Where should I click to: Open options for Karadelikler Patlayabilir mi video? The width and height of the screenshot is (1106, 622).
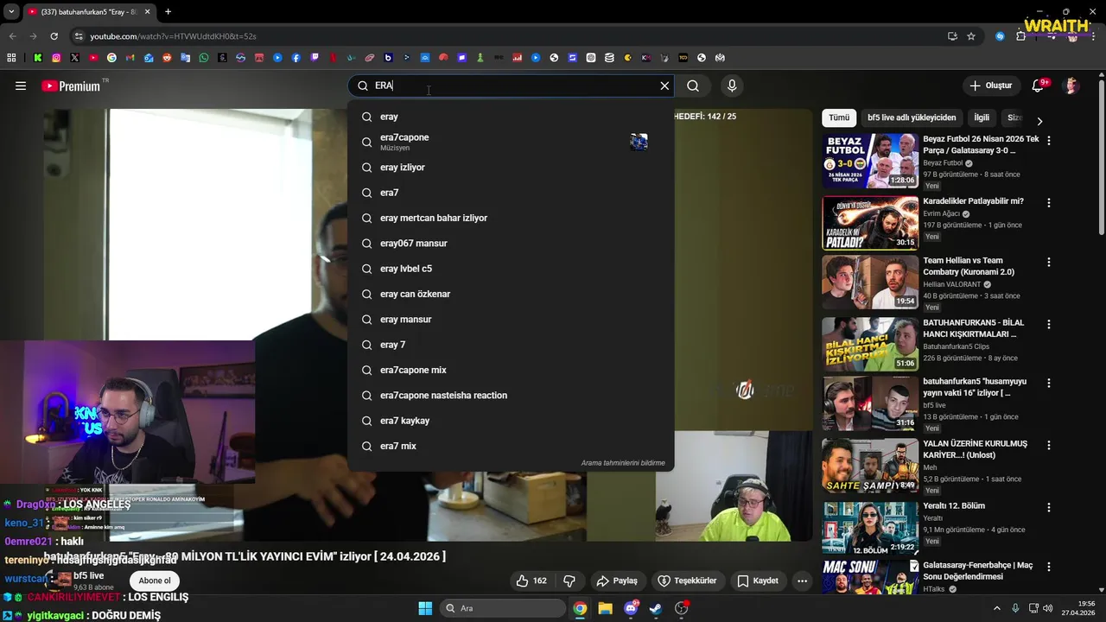coord(1049,203)
